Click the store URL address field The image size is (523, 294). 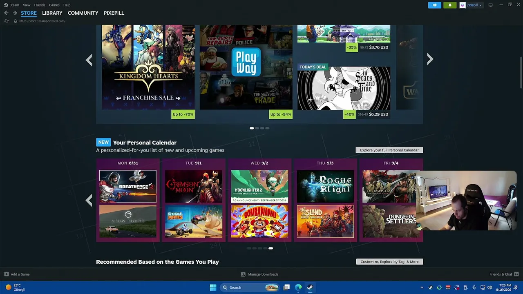tap(42, 21)
